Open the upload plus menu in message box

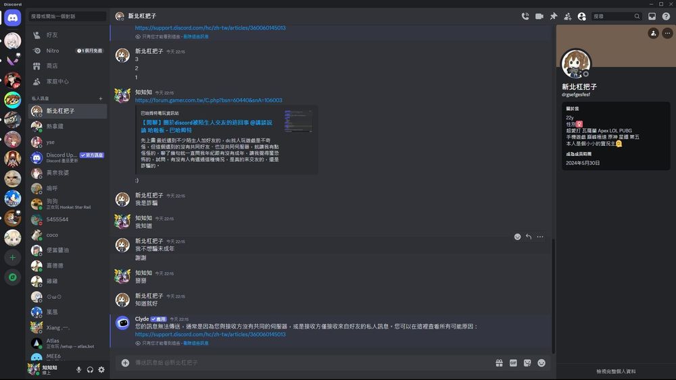coord(125,362)
